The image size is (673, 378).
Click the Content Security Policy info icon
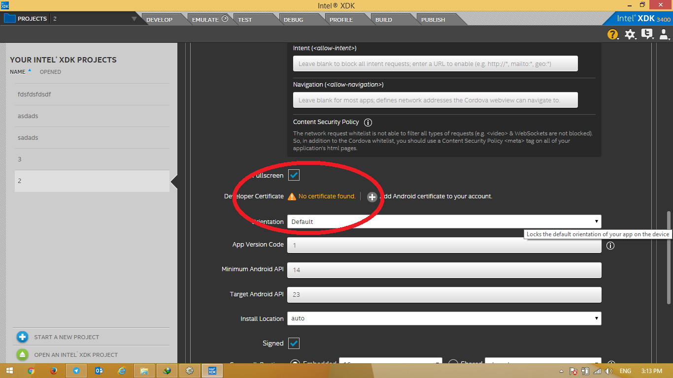[x=368, y=122]
